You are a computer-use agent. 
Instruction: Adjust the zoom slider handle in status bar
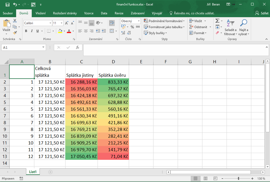[x=239, y=178]
